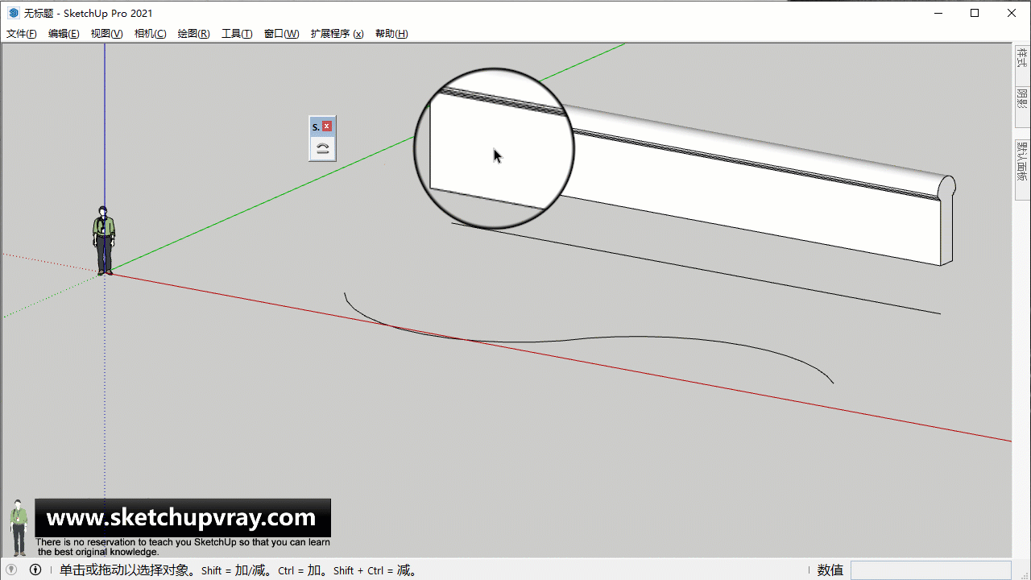Click the 数值 measurement input box

[930, 570]
